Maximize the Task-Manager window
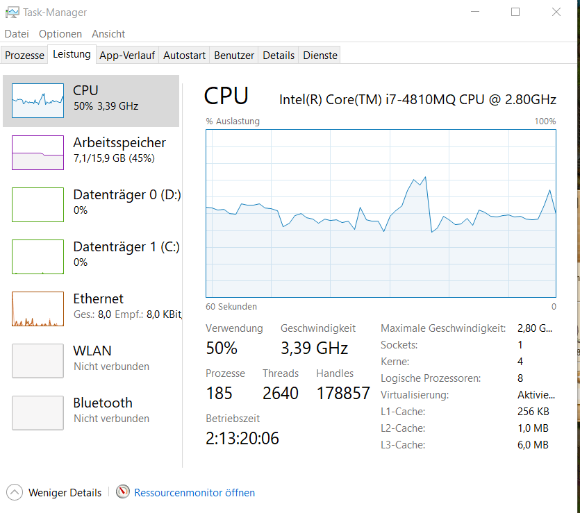Screen dimensions: 580x513 pyautogui.click(x=515, y=12)
